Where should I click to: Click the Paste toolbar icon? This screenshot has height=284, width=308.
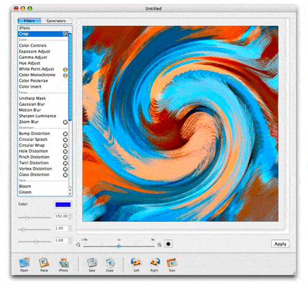44,263
